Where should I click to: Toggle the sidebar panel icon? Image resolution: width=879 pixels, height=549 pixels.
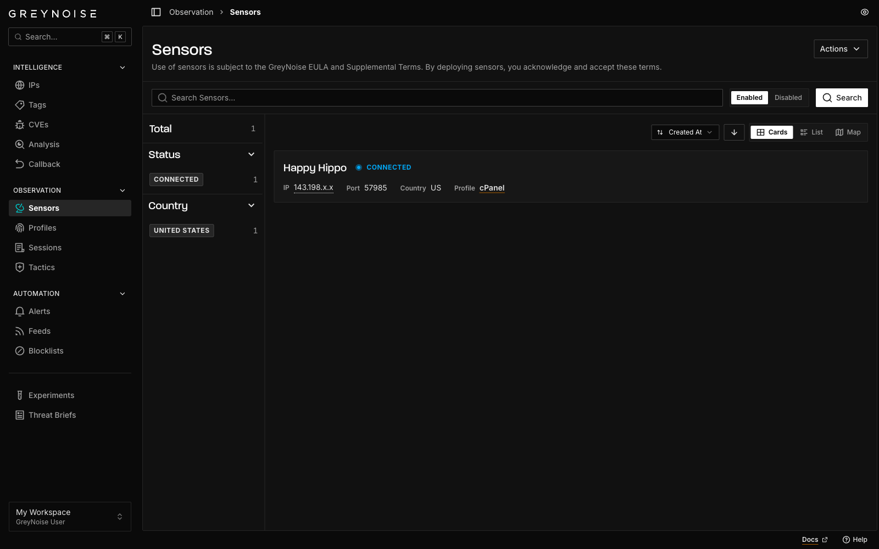click(156, 12)
